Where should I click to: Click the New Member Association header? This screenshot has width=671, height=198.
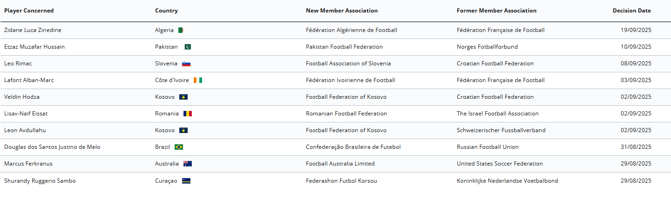(342, 11)
